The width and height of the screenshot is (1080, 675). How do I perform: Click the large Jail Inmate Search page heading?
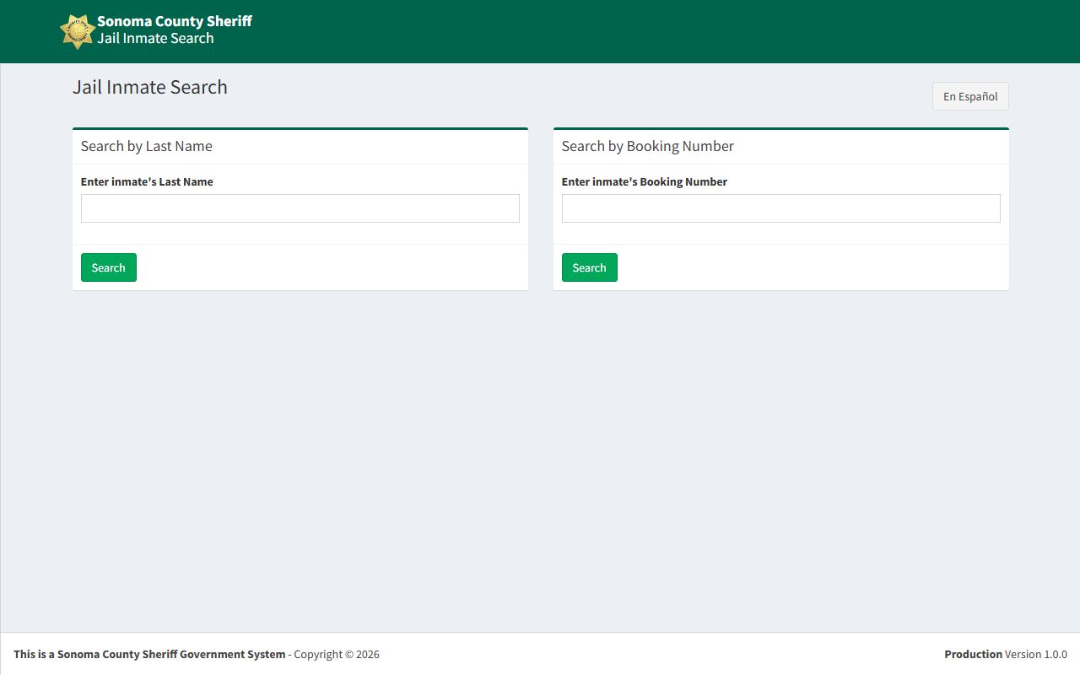150,88
